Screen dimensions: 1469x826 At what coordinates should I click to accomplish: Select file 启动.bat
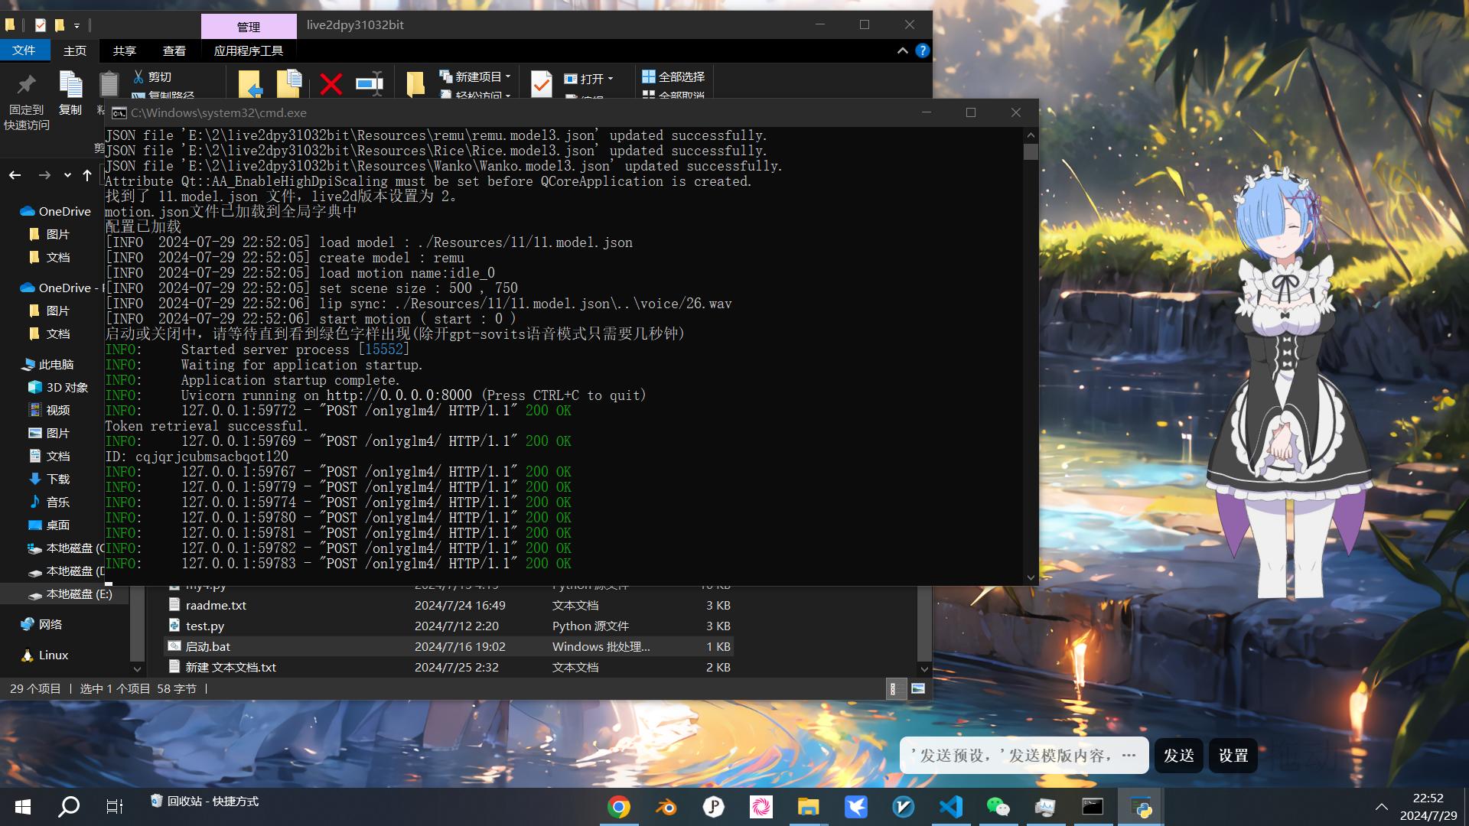(448, 646)
